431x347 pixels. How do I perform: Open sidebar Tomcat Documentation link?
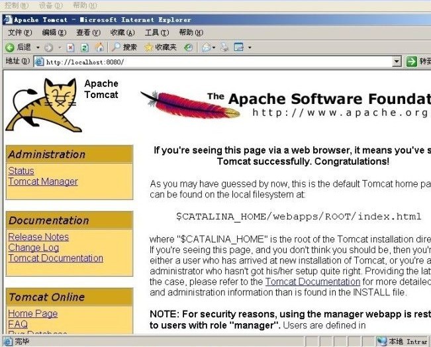point(56,258)
